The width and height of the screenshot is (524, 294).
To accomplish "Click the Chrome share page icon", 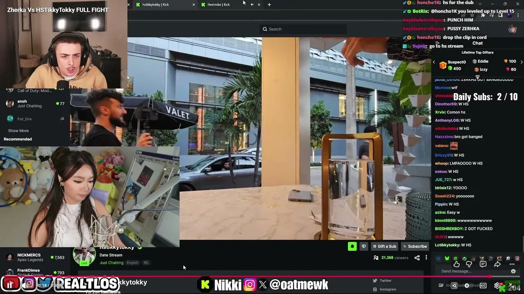I will pyautogui.click(x=463, y=15).
